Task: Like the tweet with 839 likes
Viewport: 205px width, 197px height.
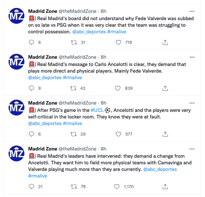Action: pyautogui.click(x=118, y=88)
